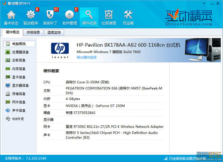This screenshot has height=162, width=223.
Task: Click the 主板 value PEGATRON CORPORATION E66
Action: (x=114, y=91)
